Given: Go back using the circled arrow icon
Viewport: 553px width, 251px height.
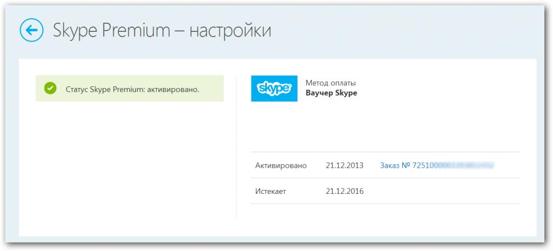Looking at the screenshot, I should coord(32,30).
